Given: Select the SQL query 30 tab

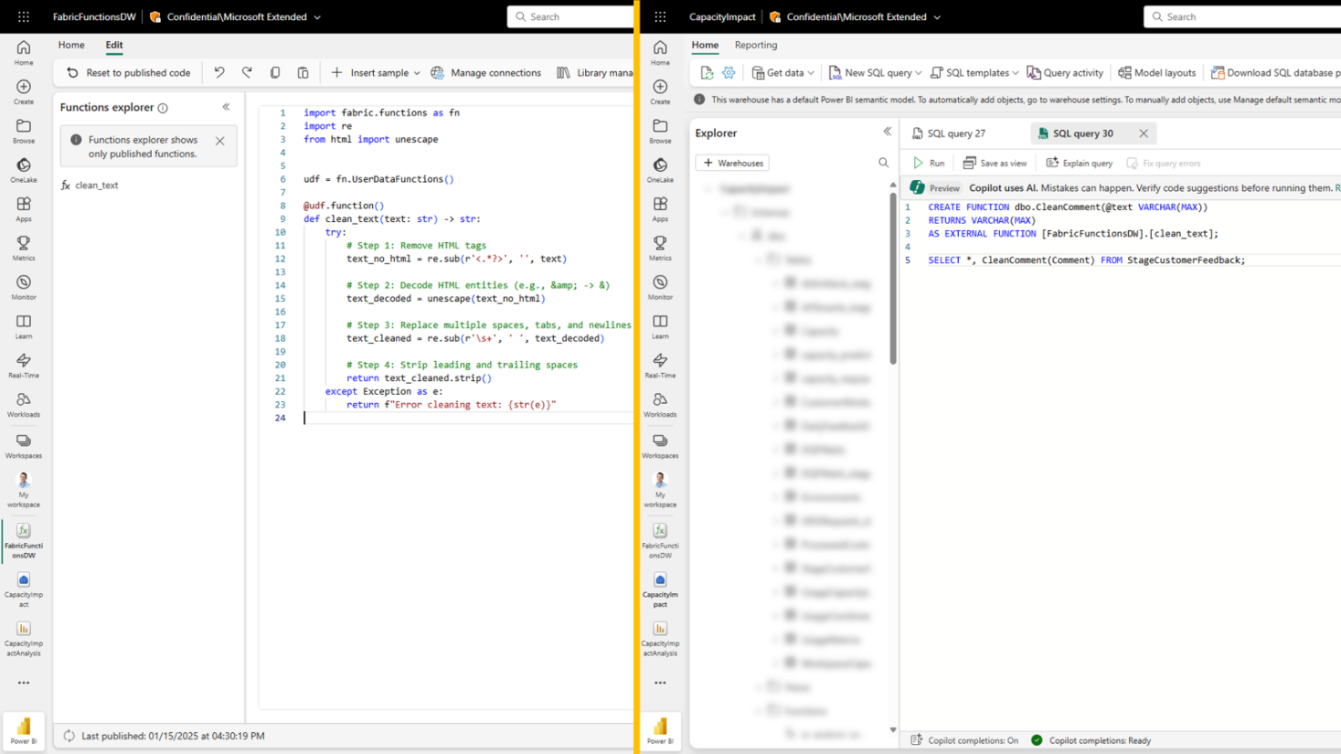Looking at the screenshot, I should (1082, 133).
